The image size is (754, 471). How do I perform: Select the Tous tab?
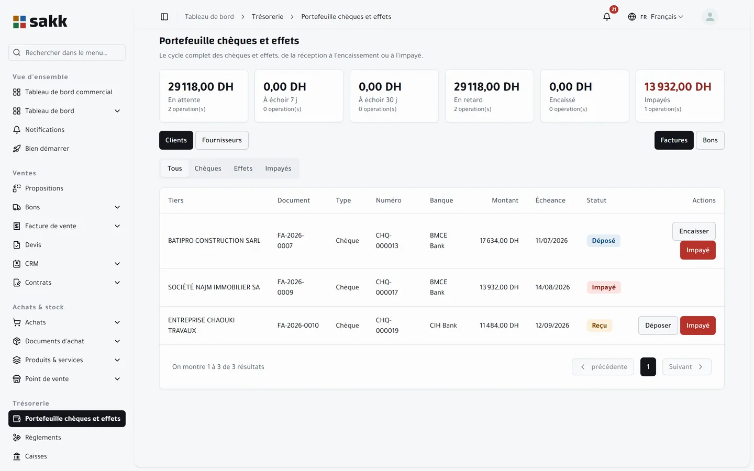(175, 169)
